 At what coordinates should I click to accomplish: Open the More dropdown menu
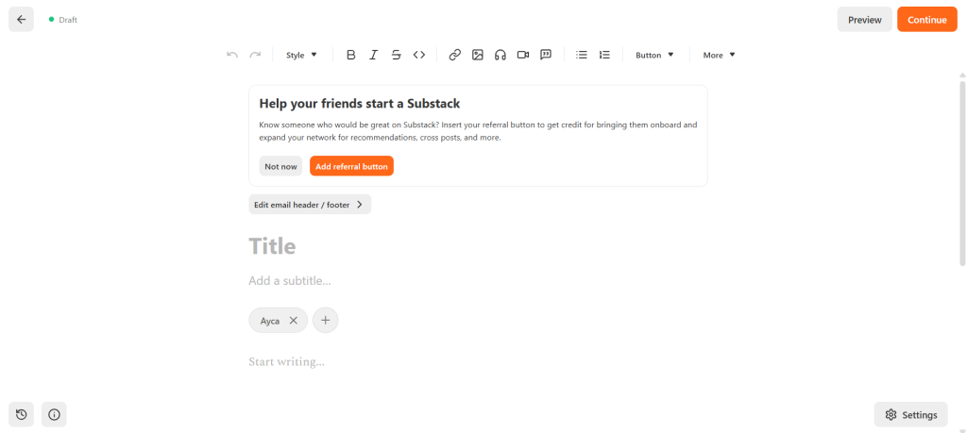[719, 55]
